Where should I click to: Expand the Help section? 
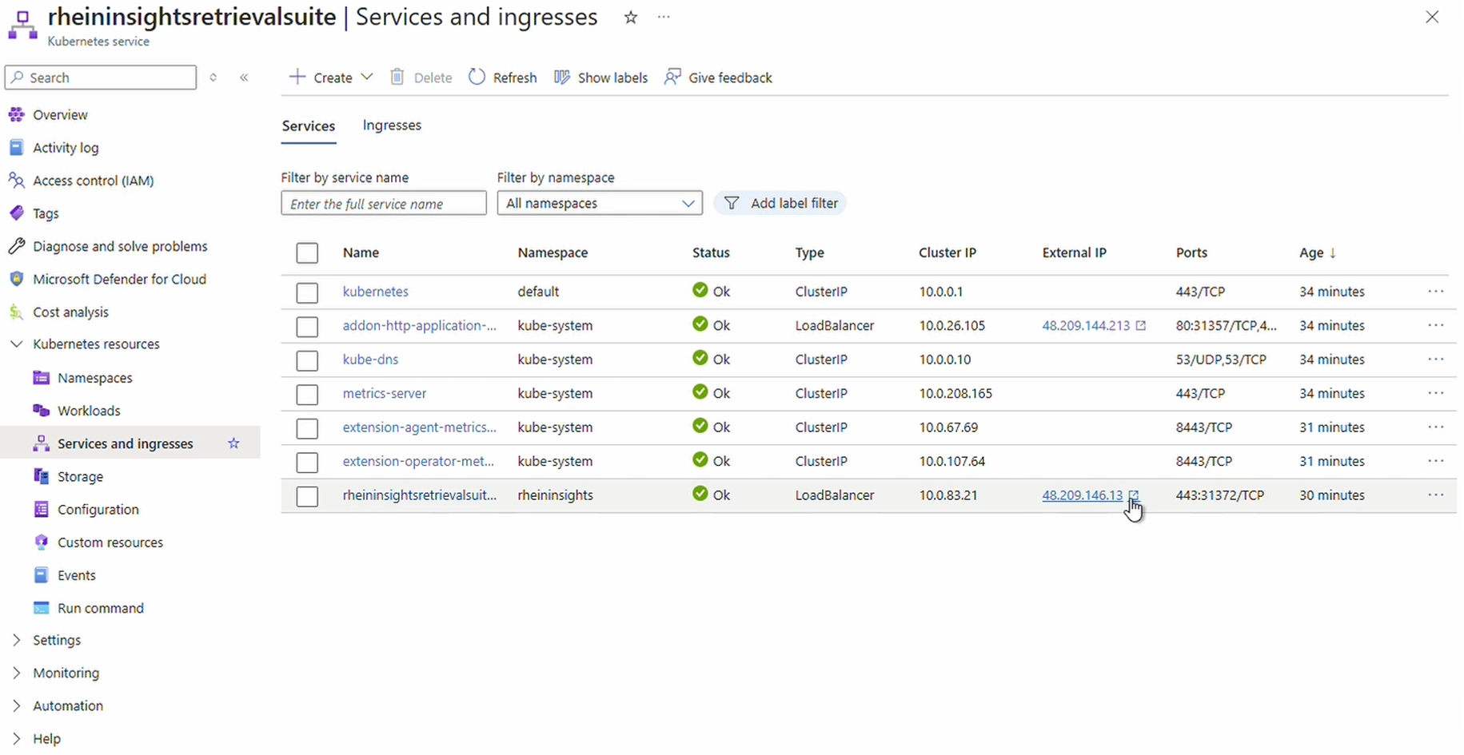[x=16, y=738]
